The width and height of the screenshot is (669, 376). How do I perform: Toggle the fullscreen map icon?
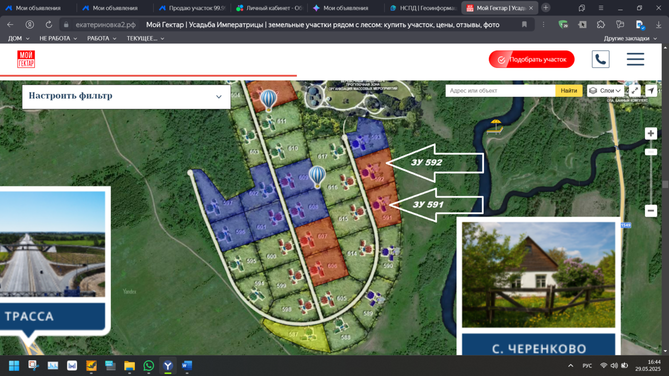(x=635, y=90)
